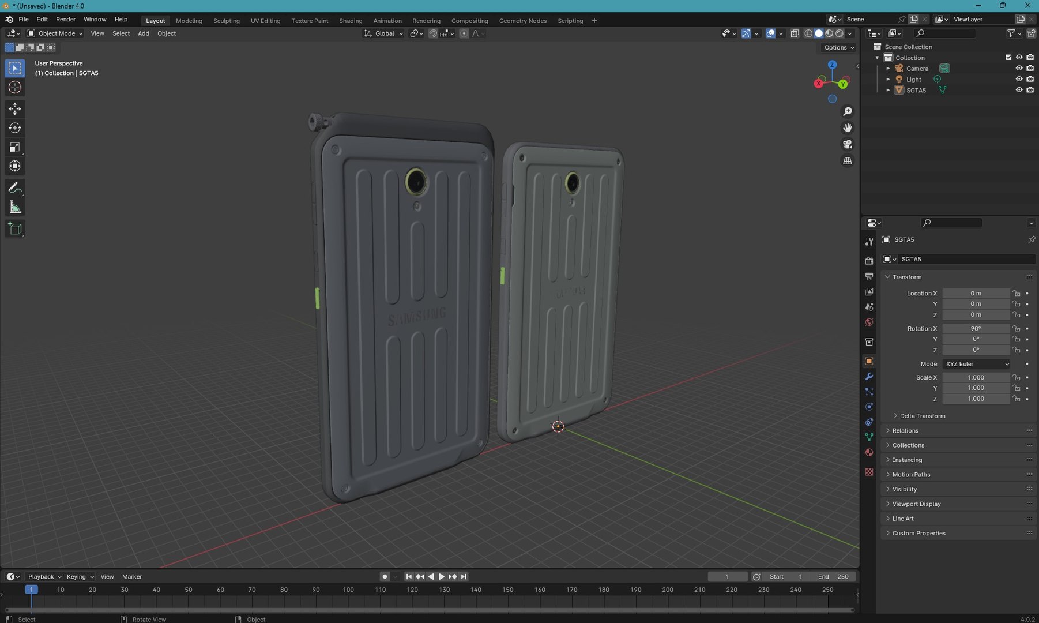Screen dimensions: 1039x623
Task: Open the Keying popover in timeline
Action: click(x=80, y=577)
